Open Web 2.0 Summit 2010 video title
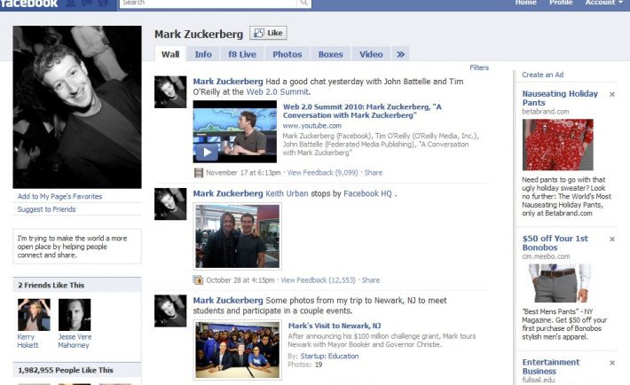This screenshot has width=630, height=385. coord(362,111)
